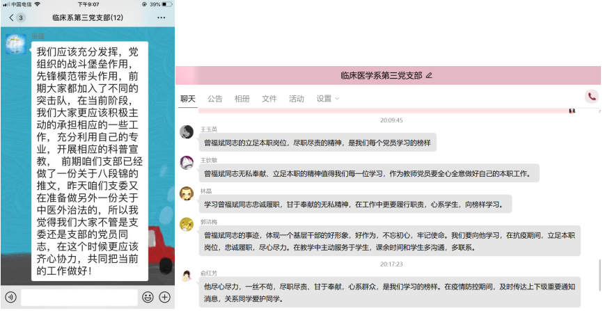This screenshot has height=311, width=603.
Task: Click 王玉英's profile avatar
Action: [187, 132]
